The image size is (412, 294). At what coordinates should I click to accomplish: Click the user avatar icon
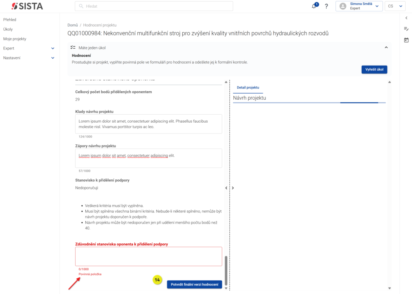(x=343, y=6)
